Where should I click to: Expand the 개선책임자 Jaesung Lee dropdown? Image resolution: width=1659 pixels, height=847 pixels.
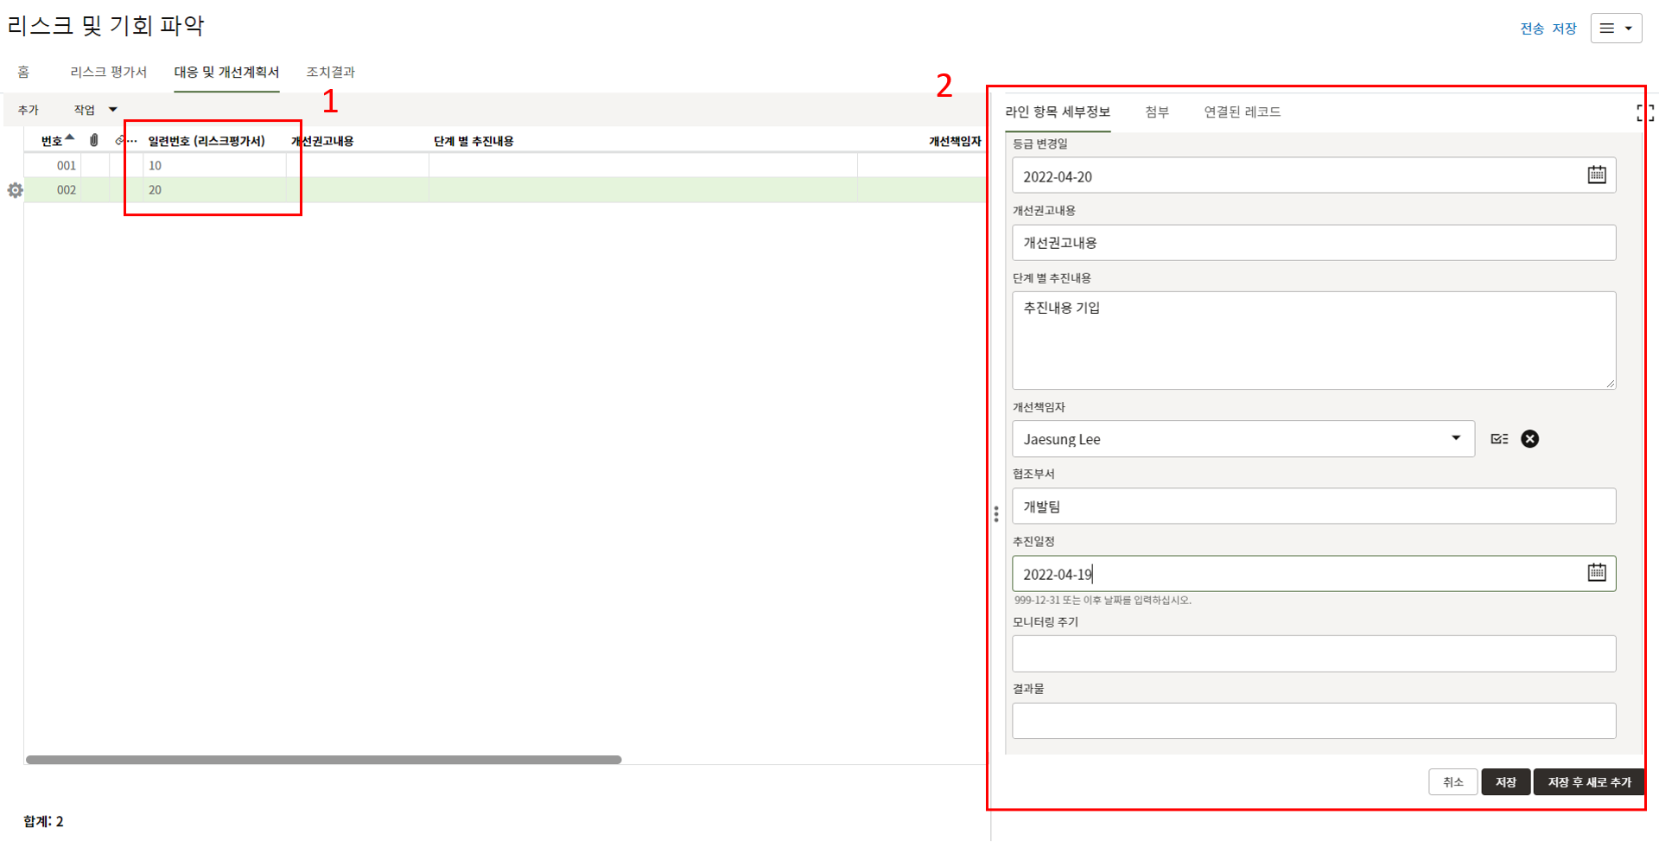coord(1455,438)
